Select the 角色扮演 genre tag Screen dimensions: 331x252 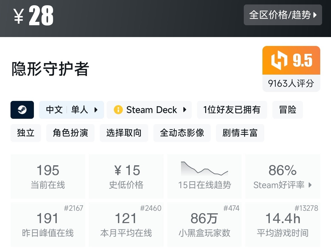[70, 133]
